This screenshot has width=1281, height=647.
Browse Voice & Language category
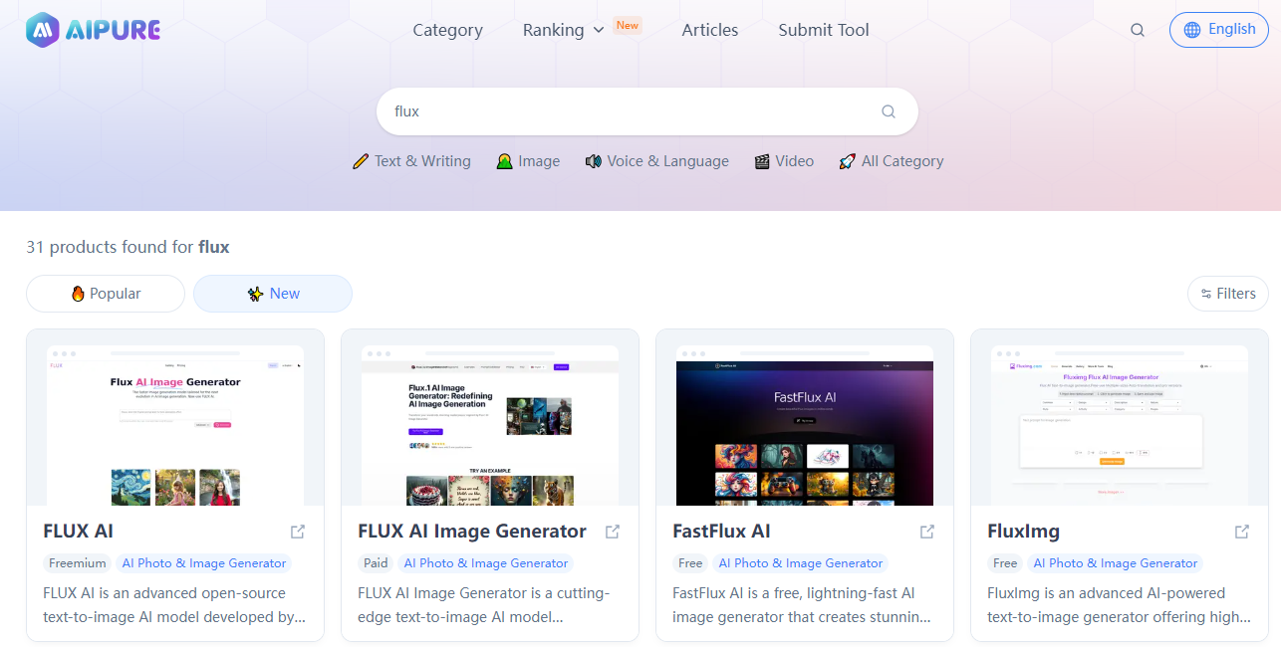pyautogui.click(x=656, y=161)
